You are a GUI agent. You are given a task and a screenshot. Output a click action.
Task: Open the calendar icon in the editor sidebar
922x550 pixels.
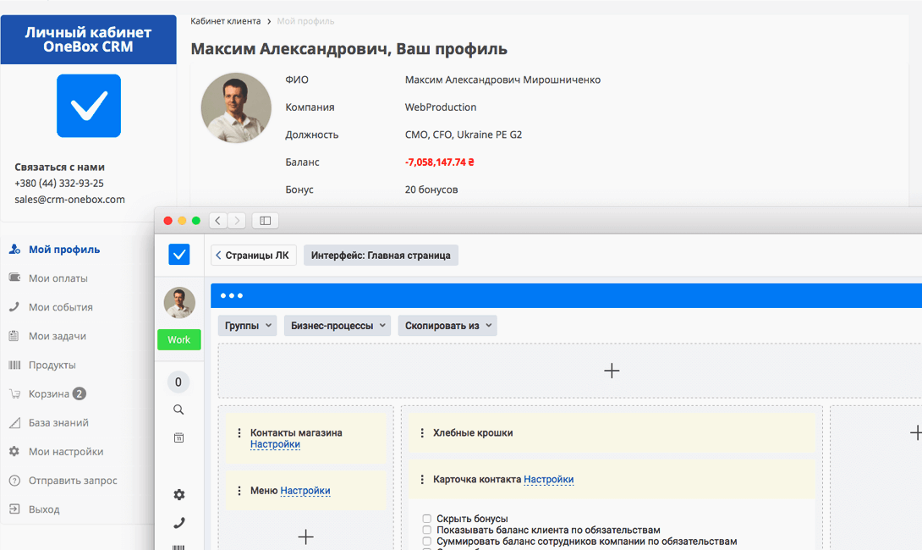point(178,437)
